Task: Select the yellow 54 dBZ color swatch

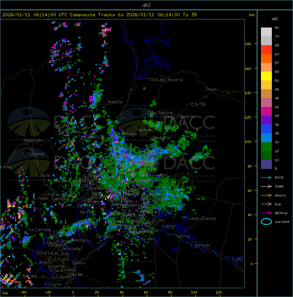Action: (x=266, y=76)
